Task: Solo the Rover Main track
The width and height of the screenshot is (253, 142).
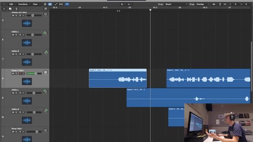Action: 16,132
